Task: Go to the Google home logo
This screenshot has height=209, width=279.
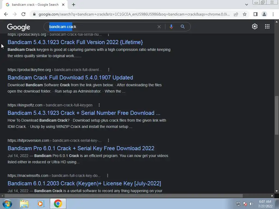Action: pos(19,27)
